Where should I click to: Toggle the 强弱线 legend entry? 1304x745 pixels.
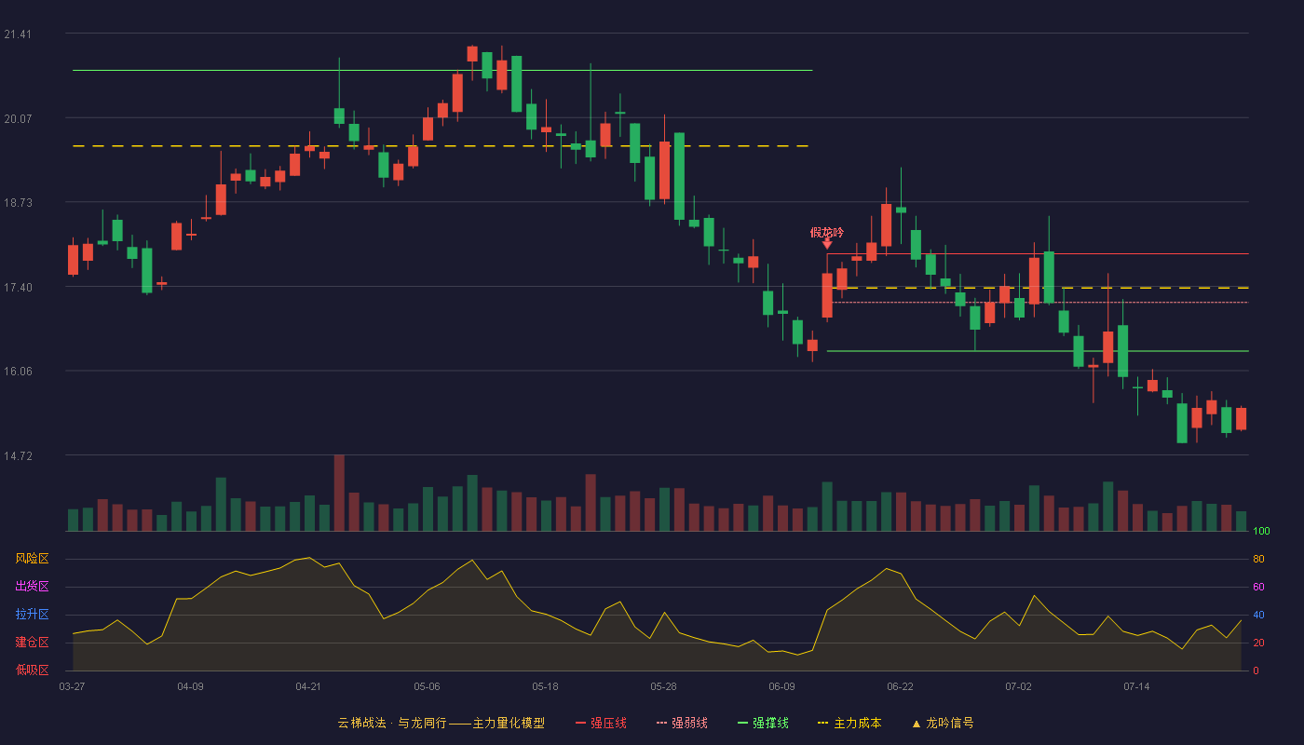[682, 723]
